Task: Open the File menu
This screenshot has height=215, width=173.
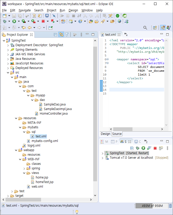Action: [x=4, y=10]
